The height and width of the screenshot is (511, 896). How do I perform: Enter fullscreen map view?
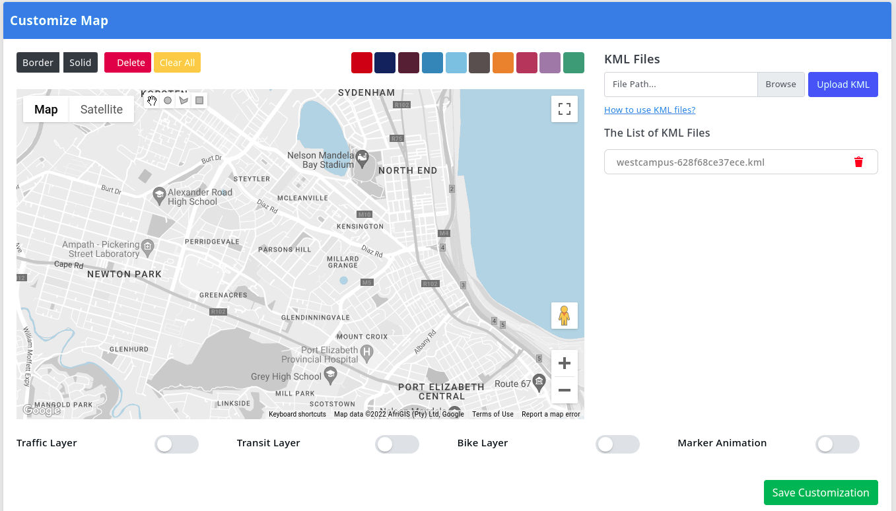[x=565, y=108]
